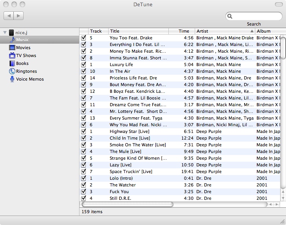Uncheck Smoke On The Water [Live] checkbox
This screenshot has width=286, height=225.
[x=83, y=145]
